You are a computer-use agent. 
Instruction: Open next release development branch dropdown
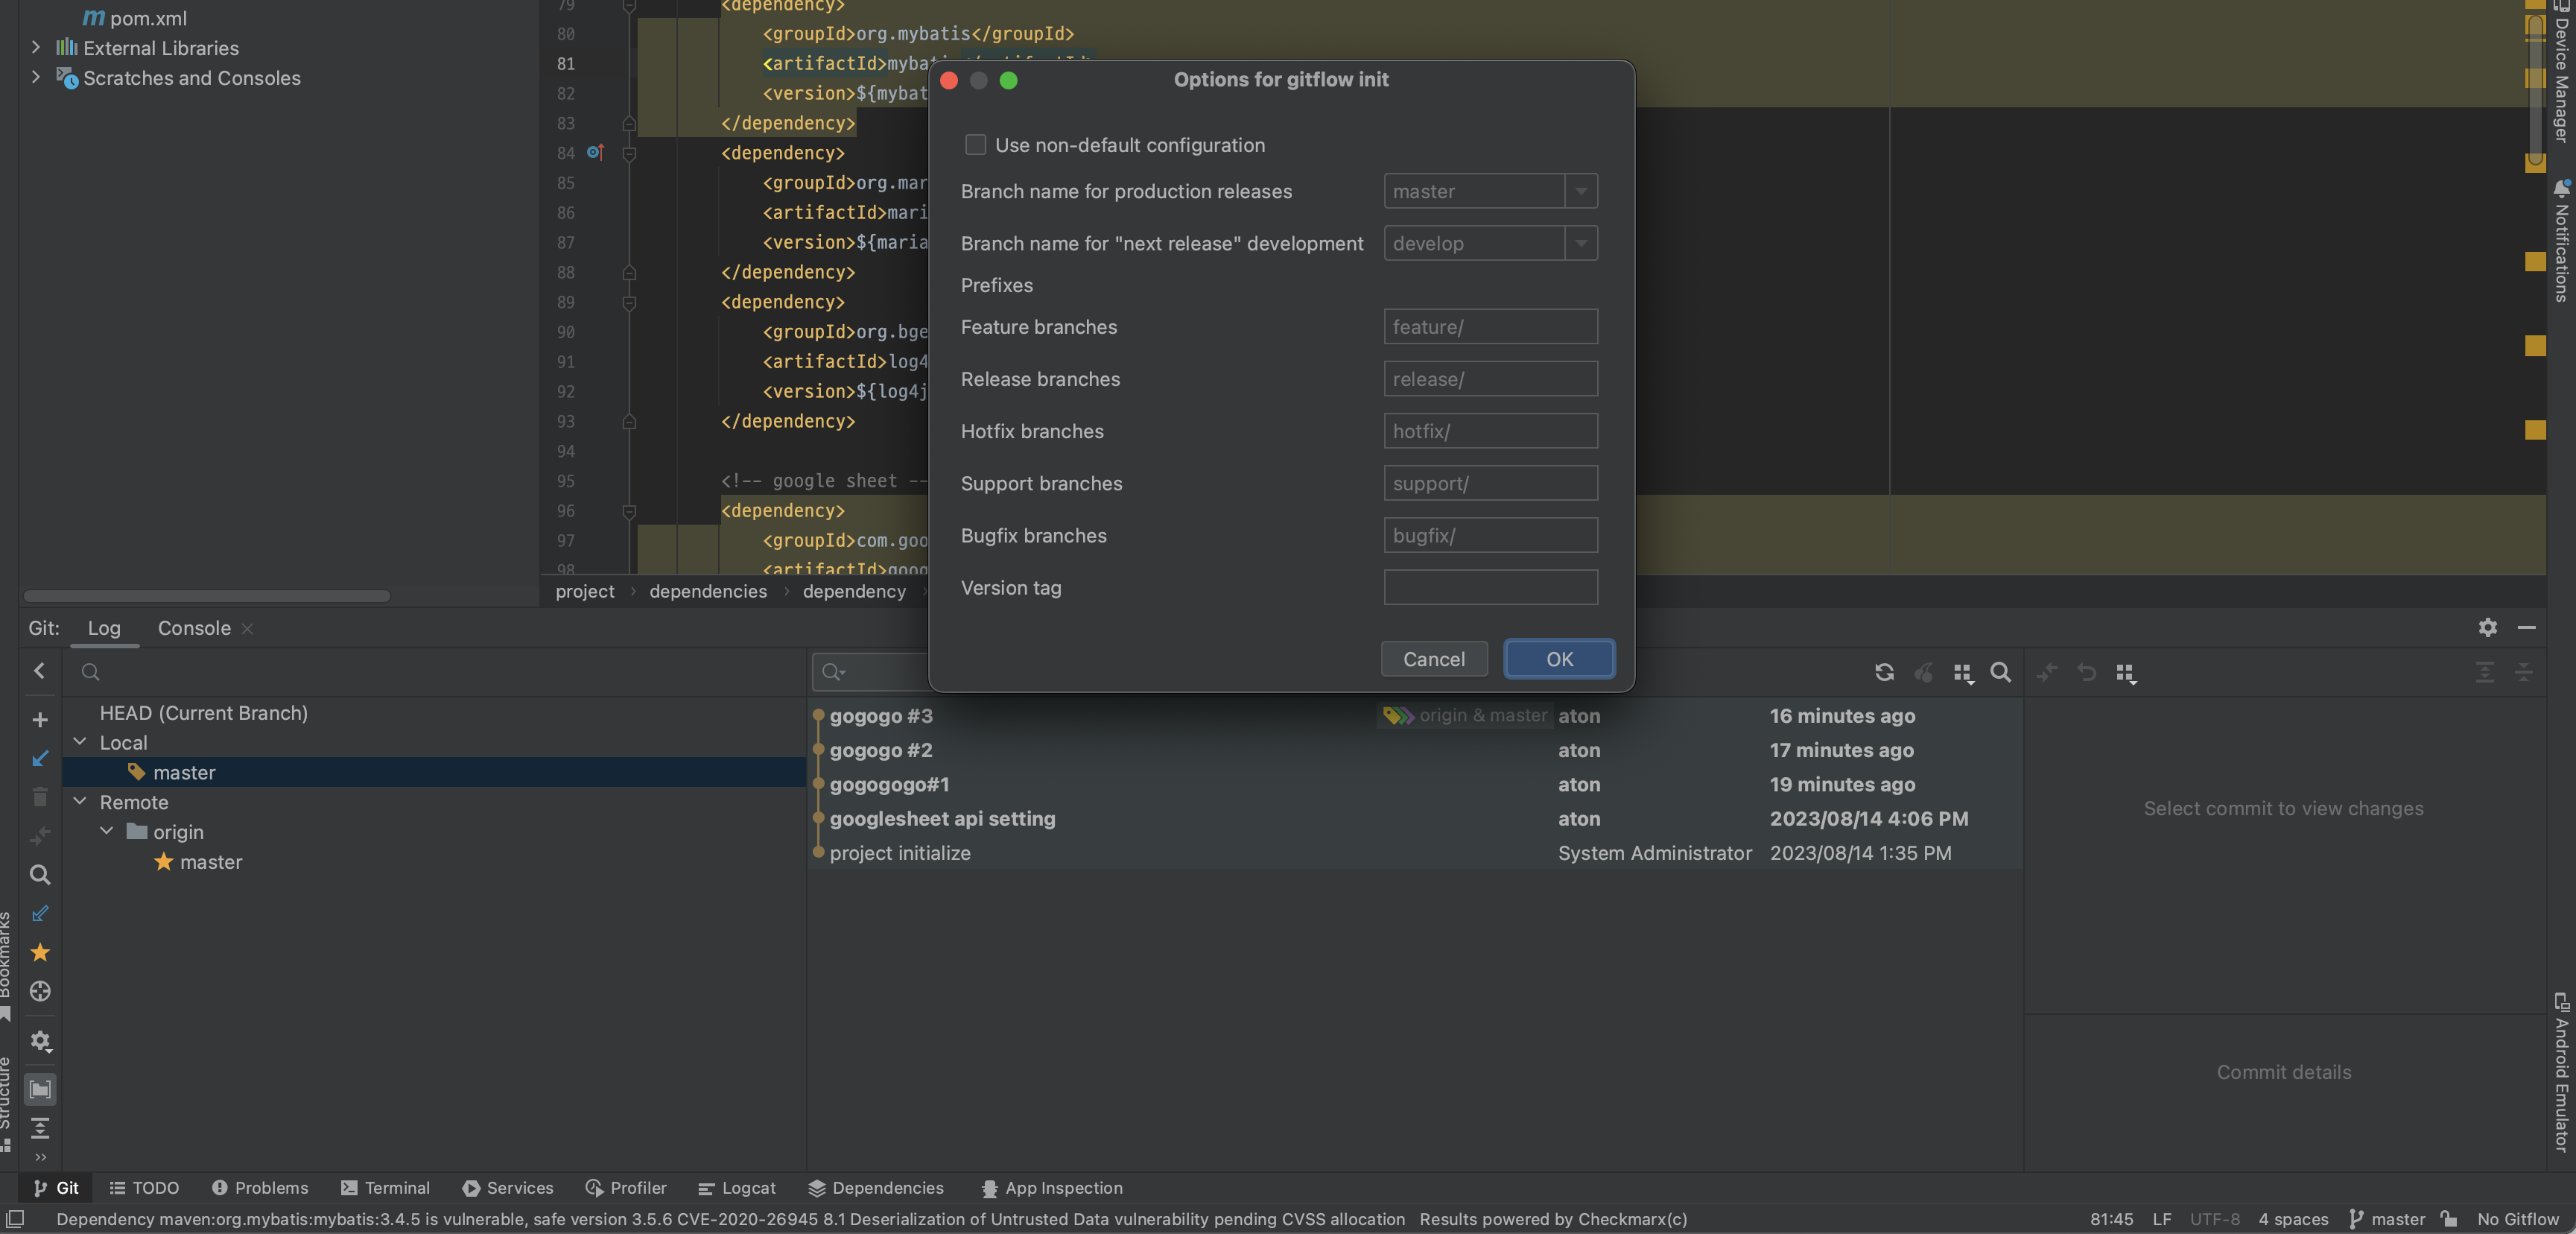[1580, 243]
